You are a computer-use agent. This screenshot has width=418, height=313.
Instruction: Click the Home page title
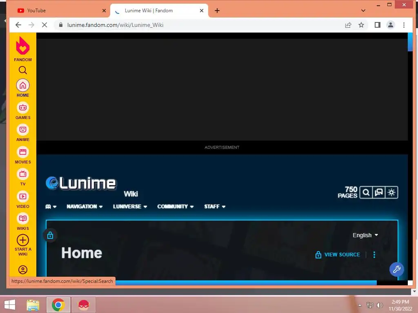(x=82, y=253)
